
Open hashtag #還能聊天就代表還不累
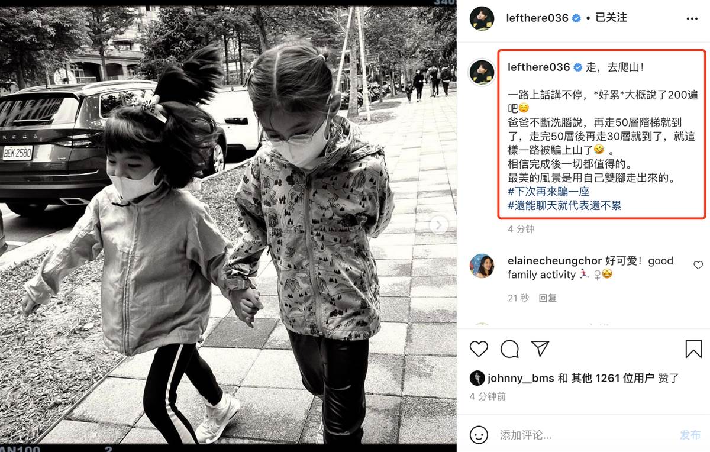tap(564, 205)
